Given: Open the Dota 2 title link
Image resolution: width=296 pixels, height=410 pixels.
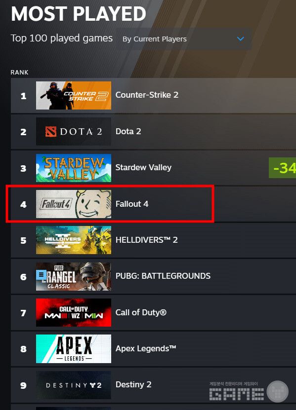Looking at the screenshot, I should (128, 131).
